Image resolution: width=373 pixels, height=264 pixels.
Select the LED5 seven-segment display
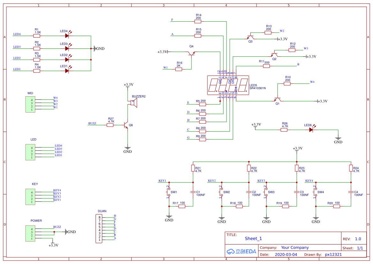[228, 85]
